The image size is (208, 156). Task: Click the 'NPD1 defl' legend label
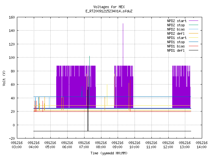pyautogui.click(x=176, y=51)
